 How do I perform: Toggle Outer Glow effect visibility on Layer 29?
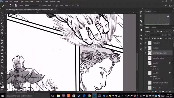(153, 79)
